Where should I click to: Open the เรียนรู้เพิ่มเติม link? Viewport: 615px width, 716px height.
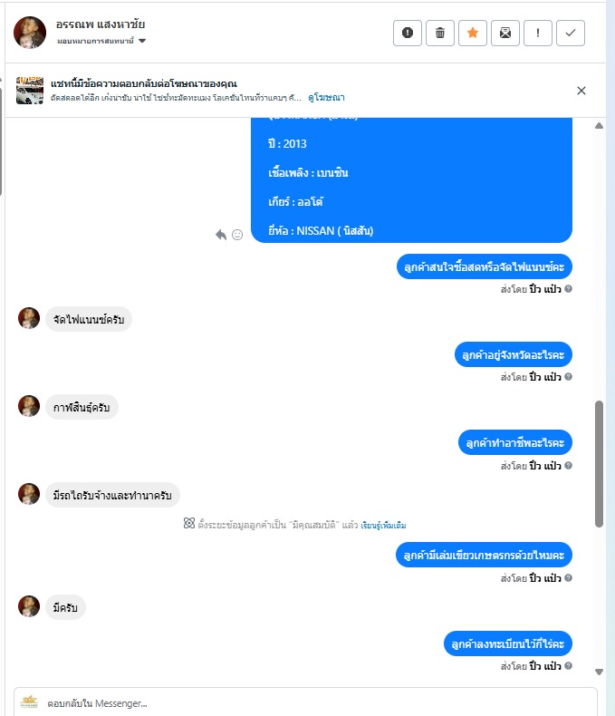point(383,525)
